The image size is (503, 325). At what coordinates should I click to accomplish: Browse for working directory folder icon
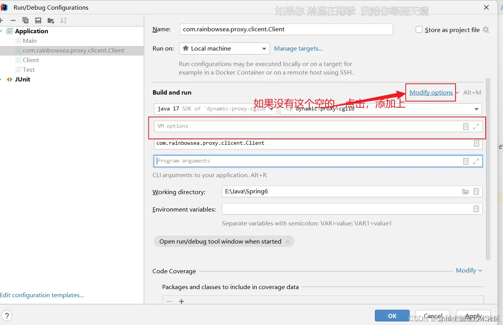pyautogui.click(x=466, y=191)
